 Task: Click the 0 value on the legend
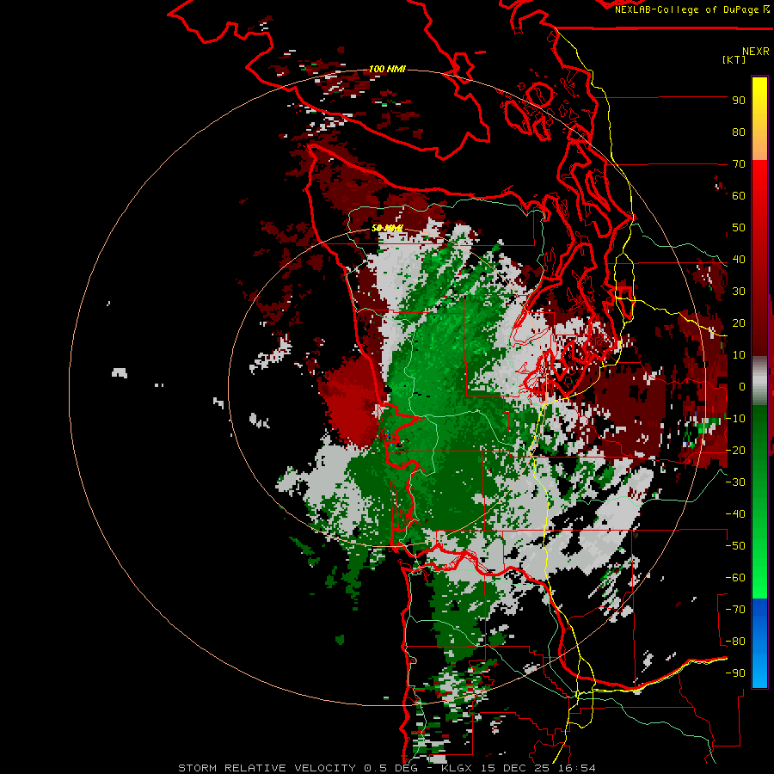point(741,387)
